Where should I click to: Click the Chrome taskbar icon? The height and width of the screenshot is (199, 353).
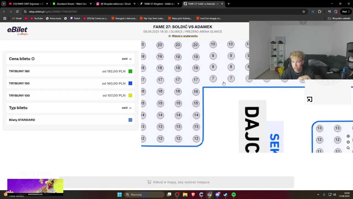coord(209,195)
